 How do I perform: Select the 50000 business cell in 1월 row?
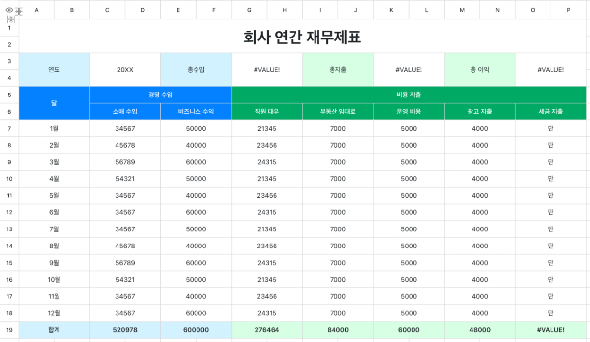196,129
